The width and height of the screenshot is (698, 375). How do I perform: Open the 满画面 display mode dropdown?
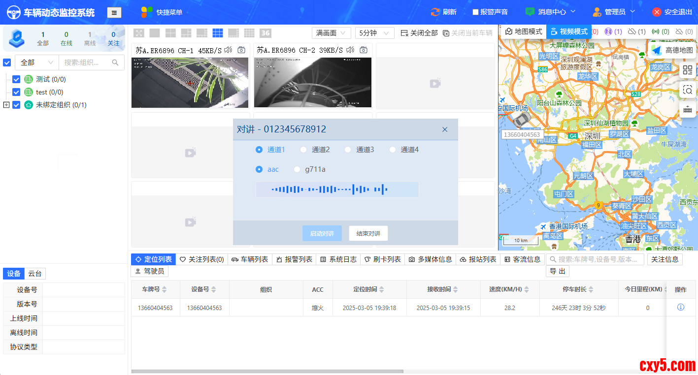point(331,33)
